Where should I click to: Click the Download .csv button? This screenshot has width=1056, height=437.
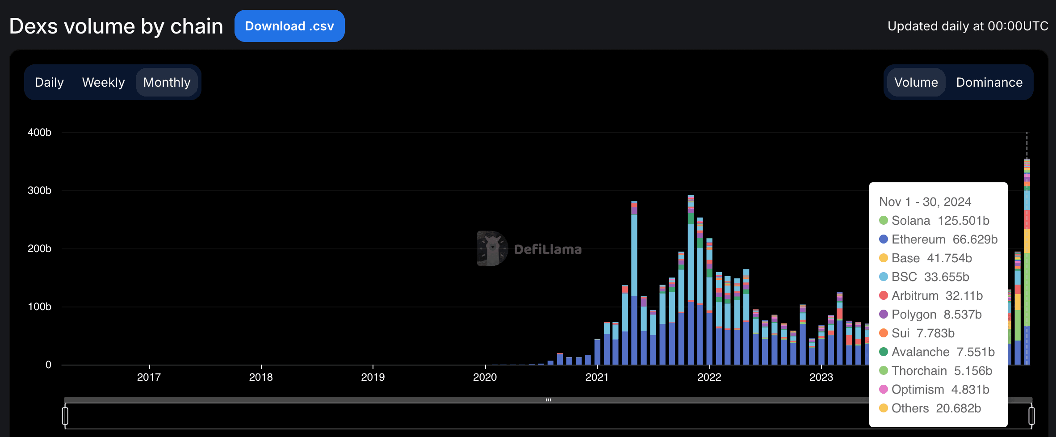pyautogui.click(x=289, y=26)
